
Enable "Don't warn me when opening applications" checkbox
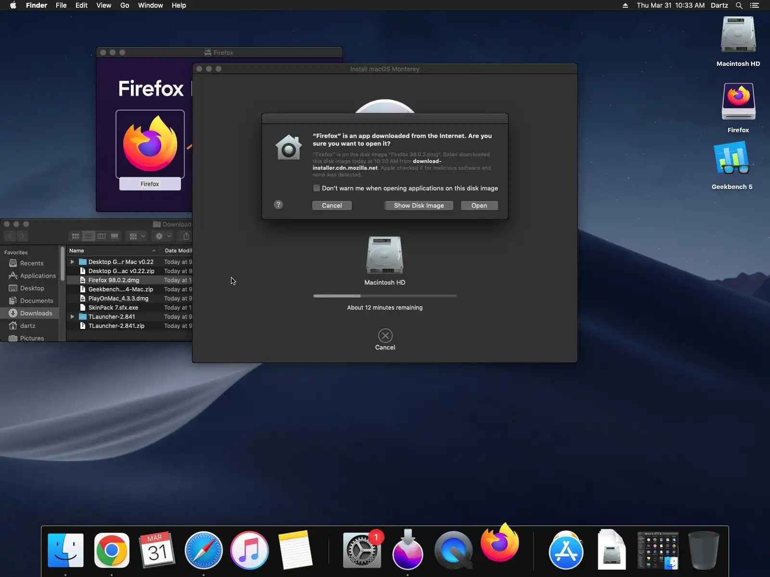[x=317, y=188]
